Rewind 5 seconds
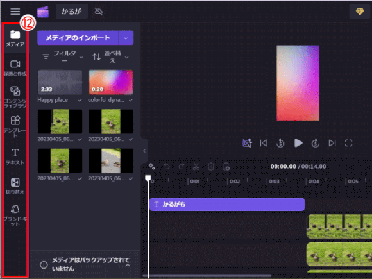This screenshot has height=279, width=372. tap(280, 143)
